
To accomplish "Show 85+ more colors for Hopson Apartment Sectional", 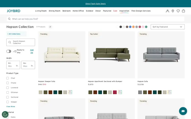I will pyautogui.click(x=120, y=92).
